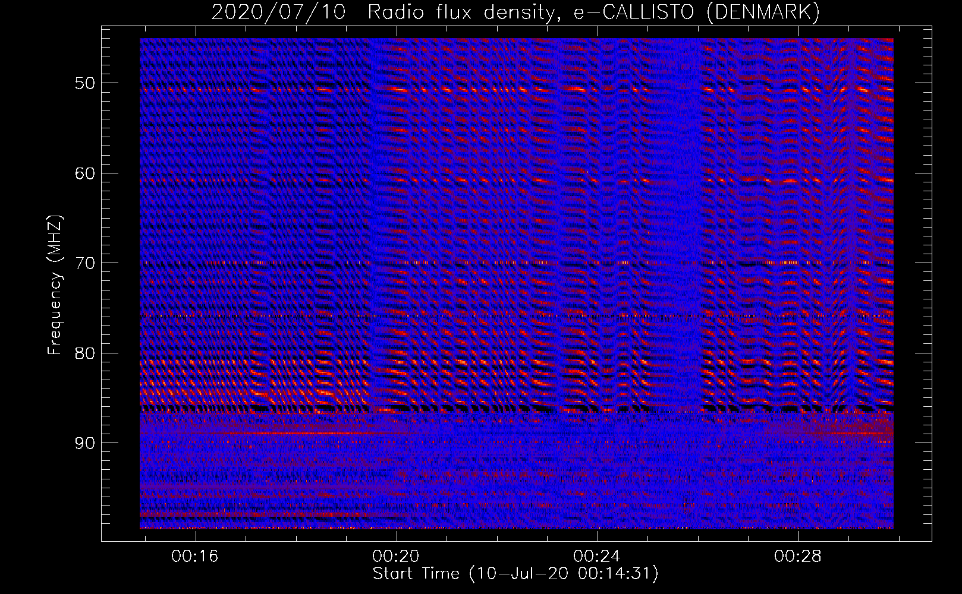The width and height of the screenshot is (962, 594).
Task: Click the "Start Time (10-Jul-20 00:14:31)" axis label
Action: [515, 574]
